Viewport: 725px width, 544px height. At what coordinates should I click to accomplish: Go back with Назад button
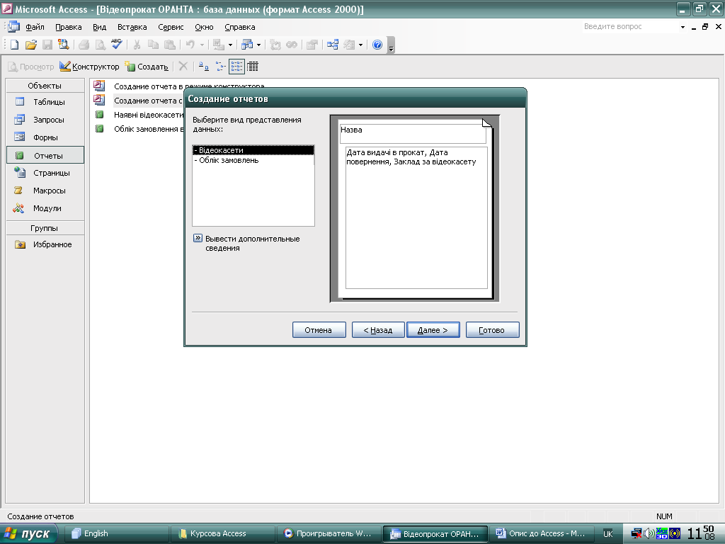point(378,330)
